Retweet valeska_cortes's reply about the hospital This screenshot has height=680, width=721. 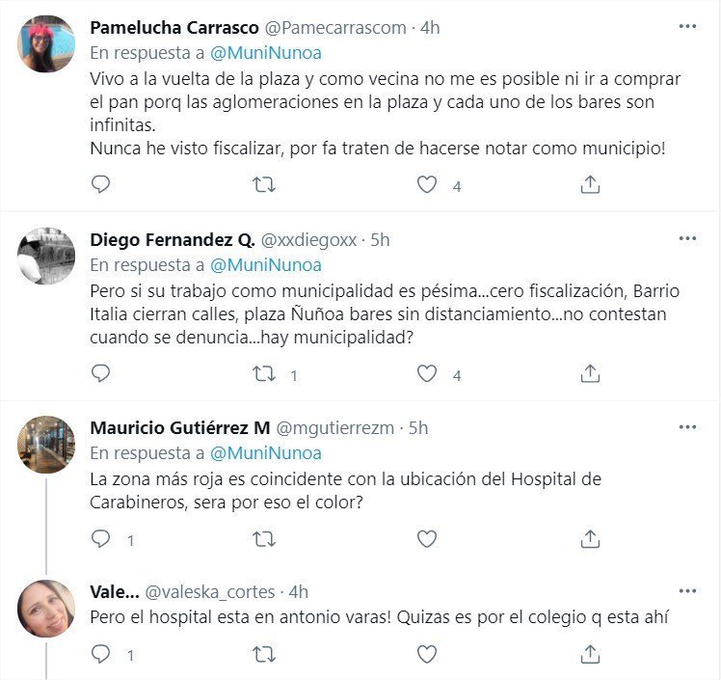263,655
